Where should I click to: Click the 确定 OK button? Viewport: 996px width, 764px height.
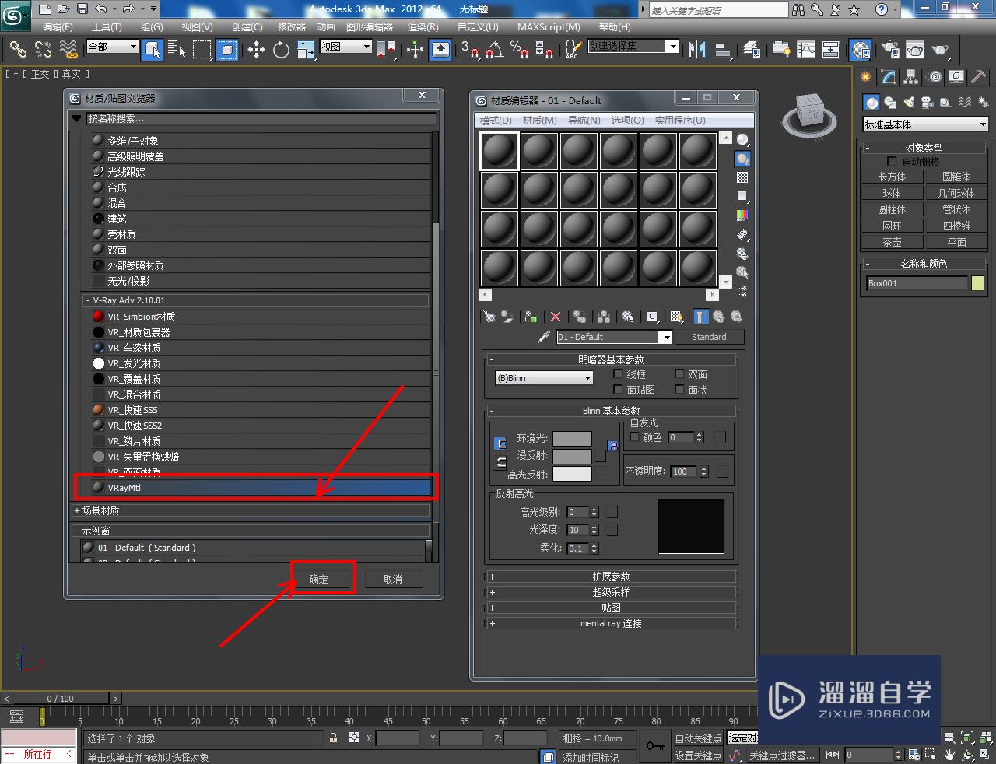point(319,579)
